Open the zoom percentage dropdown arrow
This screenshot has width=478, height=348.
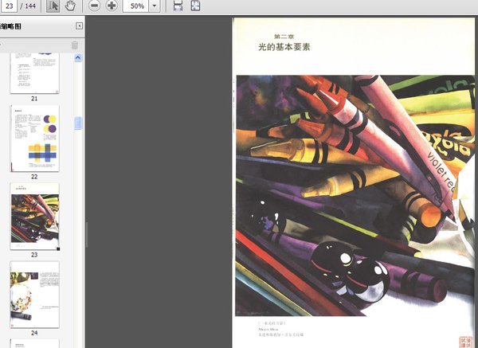[x=155, y=6]
